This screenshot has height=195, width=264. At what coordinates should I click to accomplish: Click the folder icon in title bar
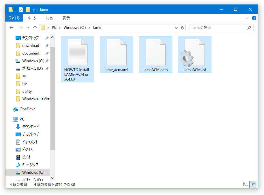pos(10,10)
